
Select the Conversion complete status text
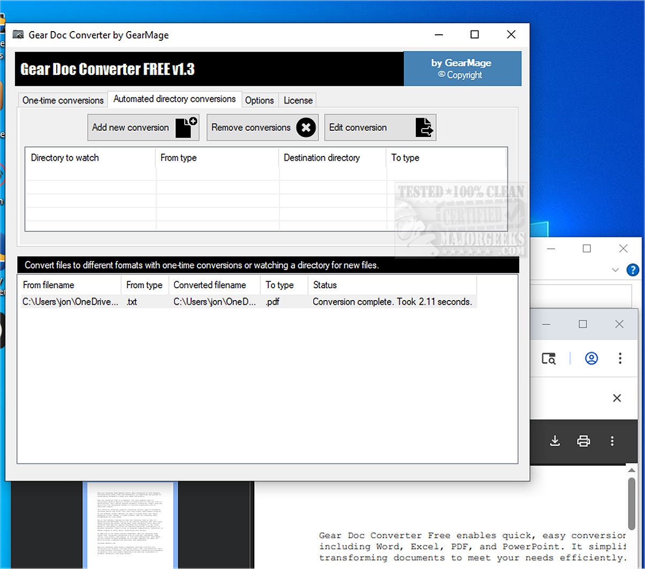[392, 302]
